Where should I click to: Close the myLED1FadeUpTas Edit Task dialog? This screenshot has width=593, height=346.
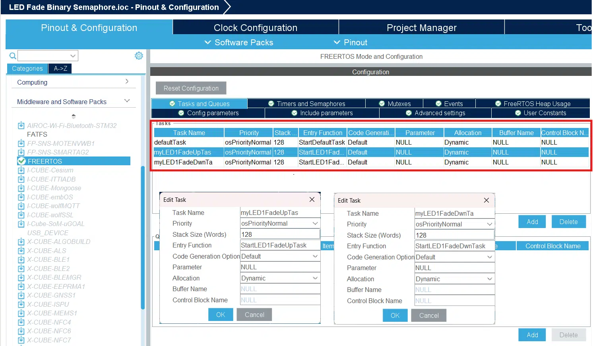tap(312, 199)
